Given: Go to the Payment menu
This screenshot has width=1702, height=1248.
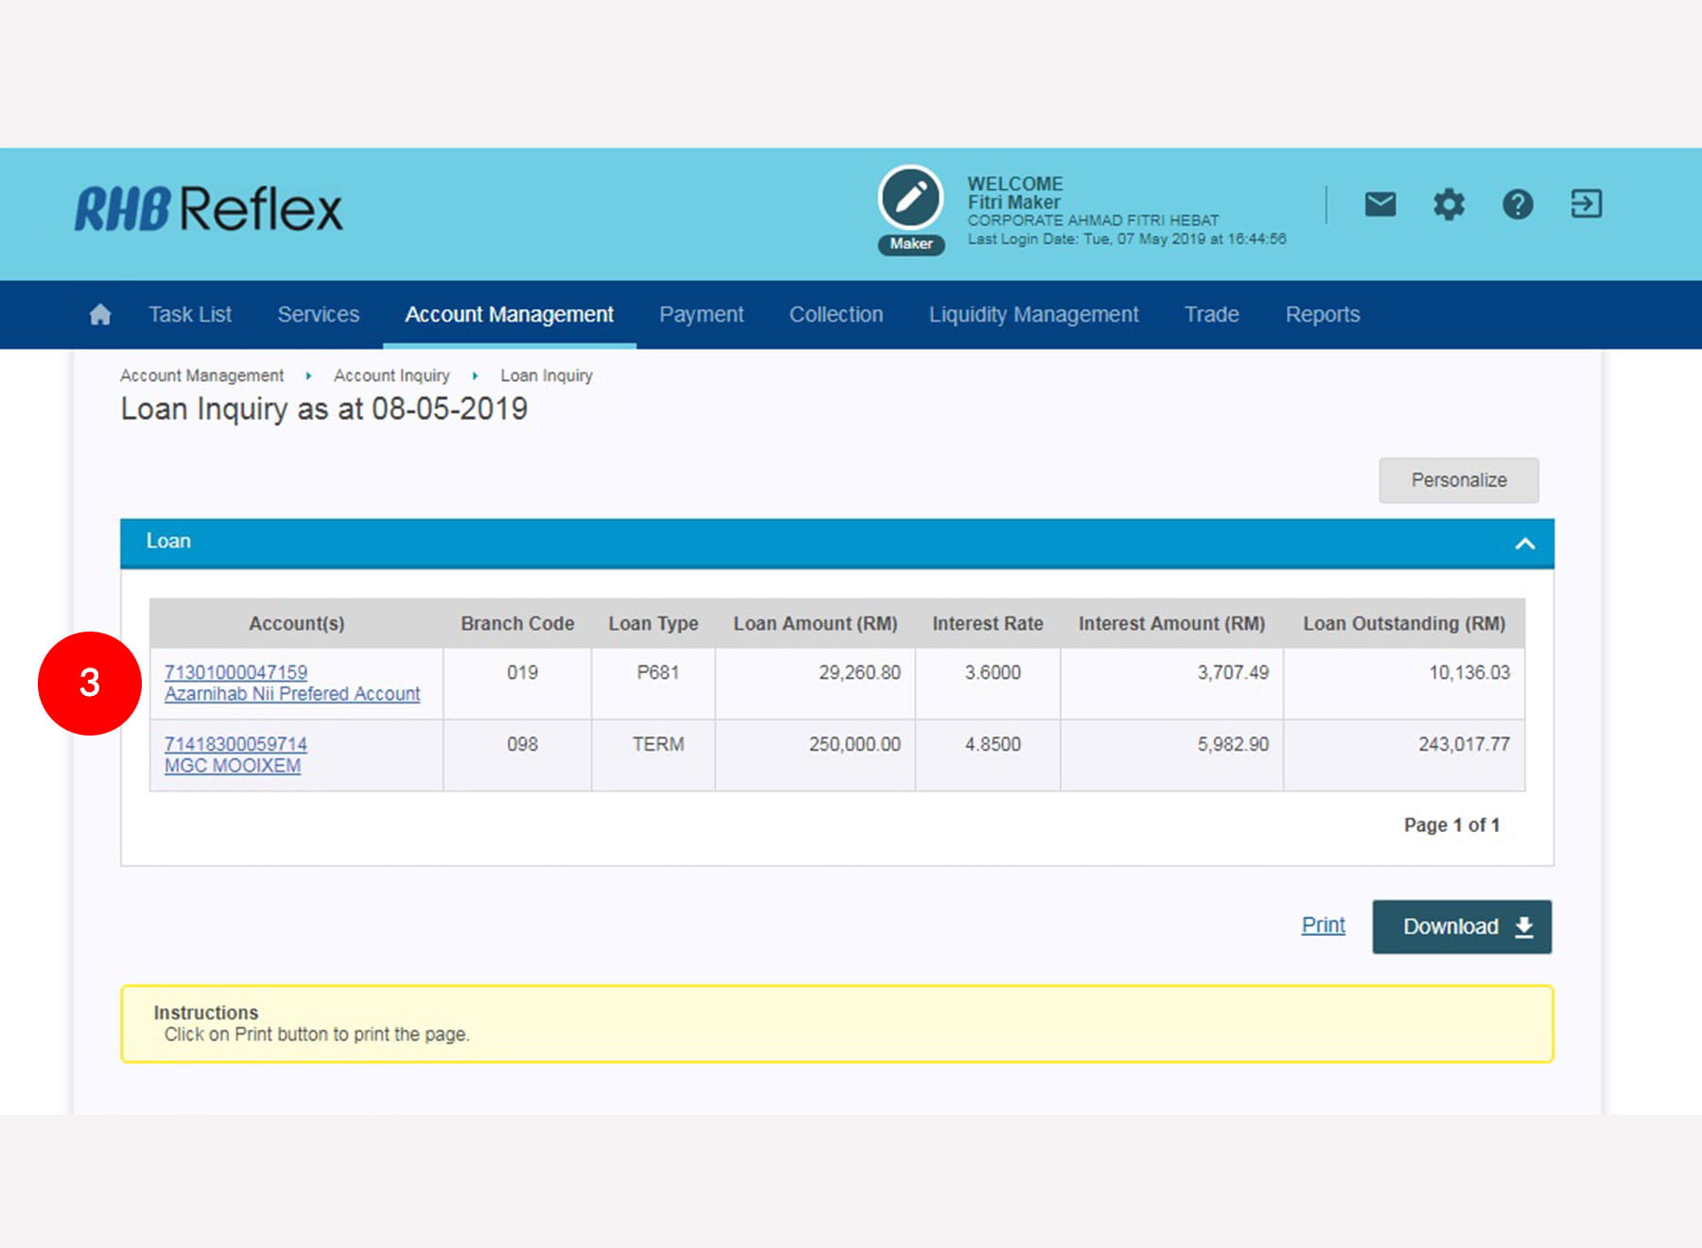Looking at the screenshot, I should pos(701,315).
